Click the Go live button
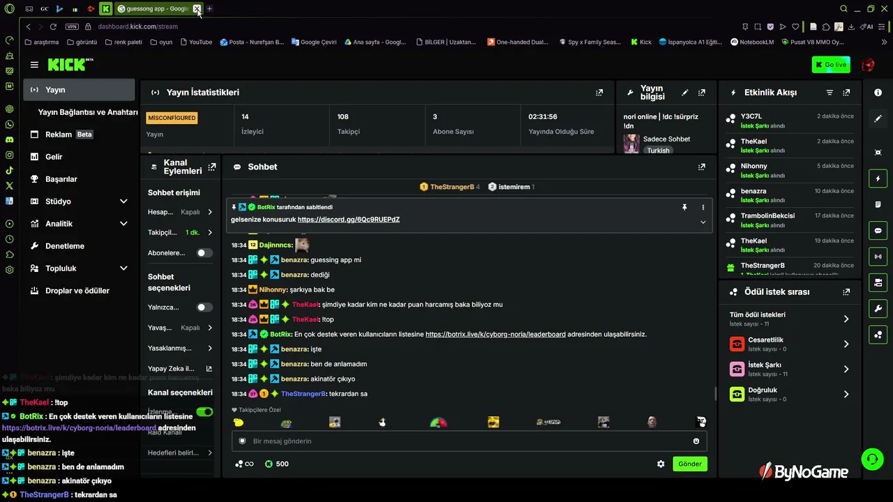The width and height of the screenshot is (893, 502). (831, 65)
